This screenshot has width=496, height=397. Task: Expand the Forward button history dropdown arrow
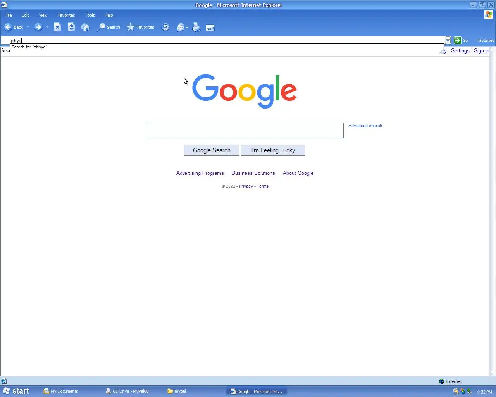pos(47,27)
